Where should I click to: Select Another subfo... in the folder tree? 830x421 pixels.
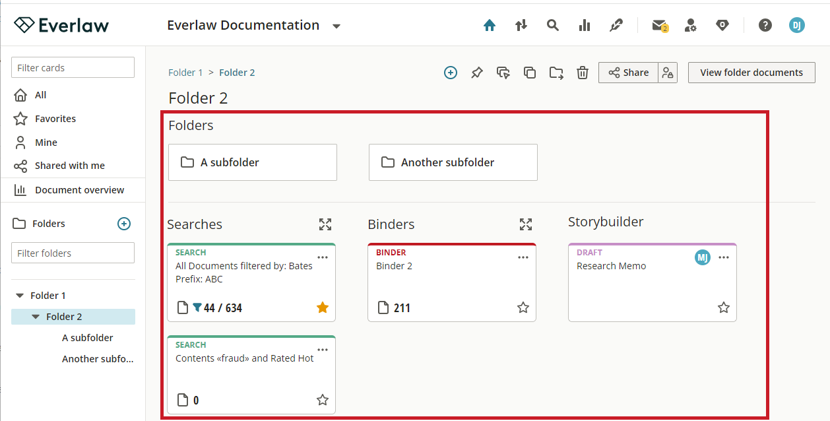click(98, 359)
